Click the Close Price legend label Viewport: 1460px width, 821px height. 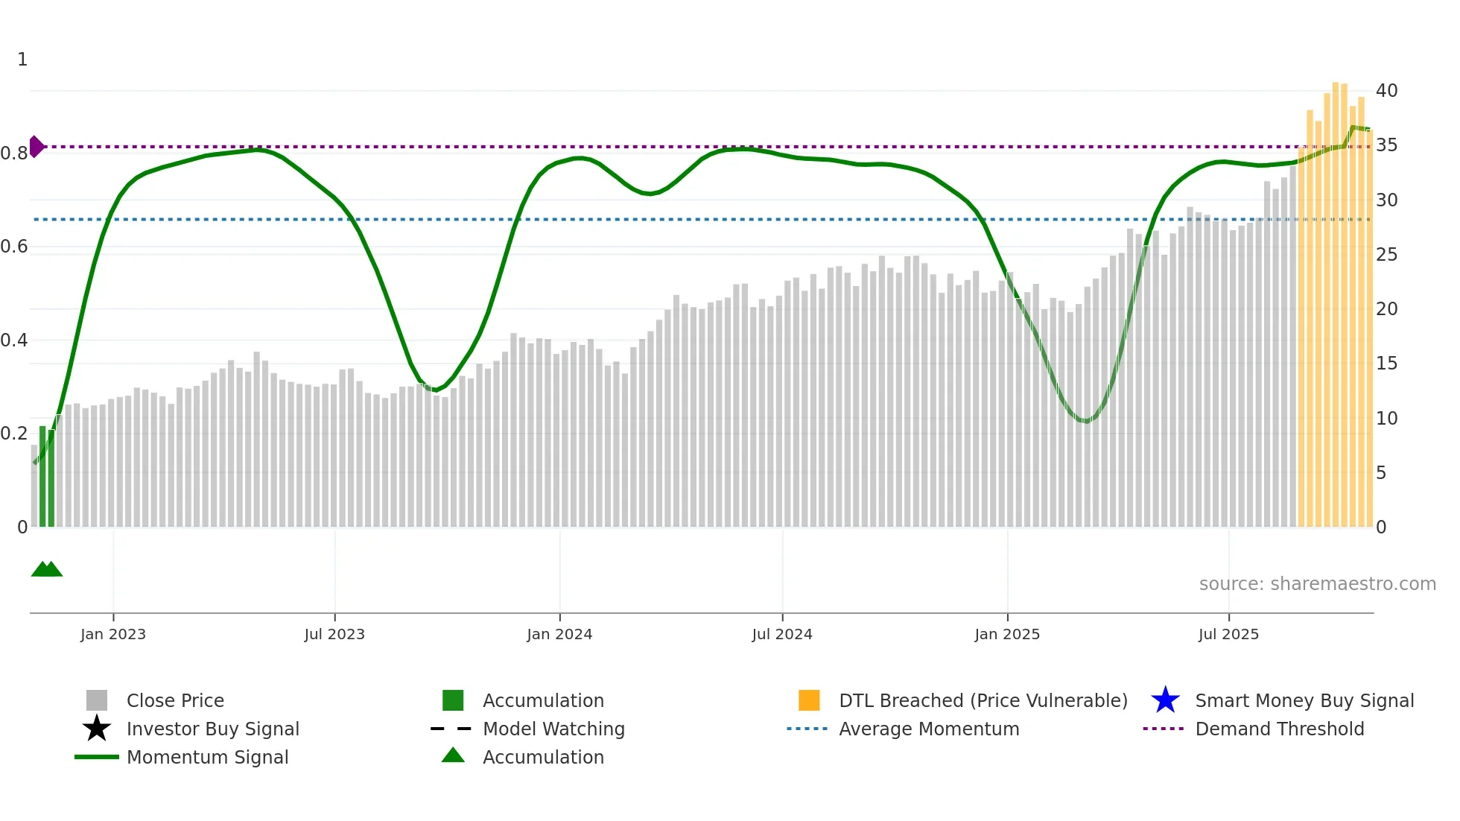175,700
